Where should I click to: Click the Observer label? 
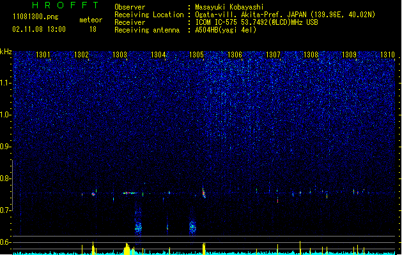coord(130,7)
